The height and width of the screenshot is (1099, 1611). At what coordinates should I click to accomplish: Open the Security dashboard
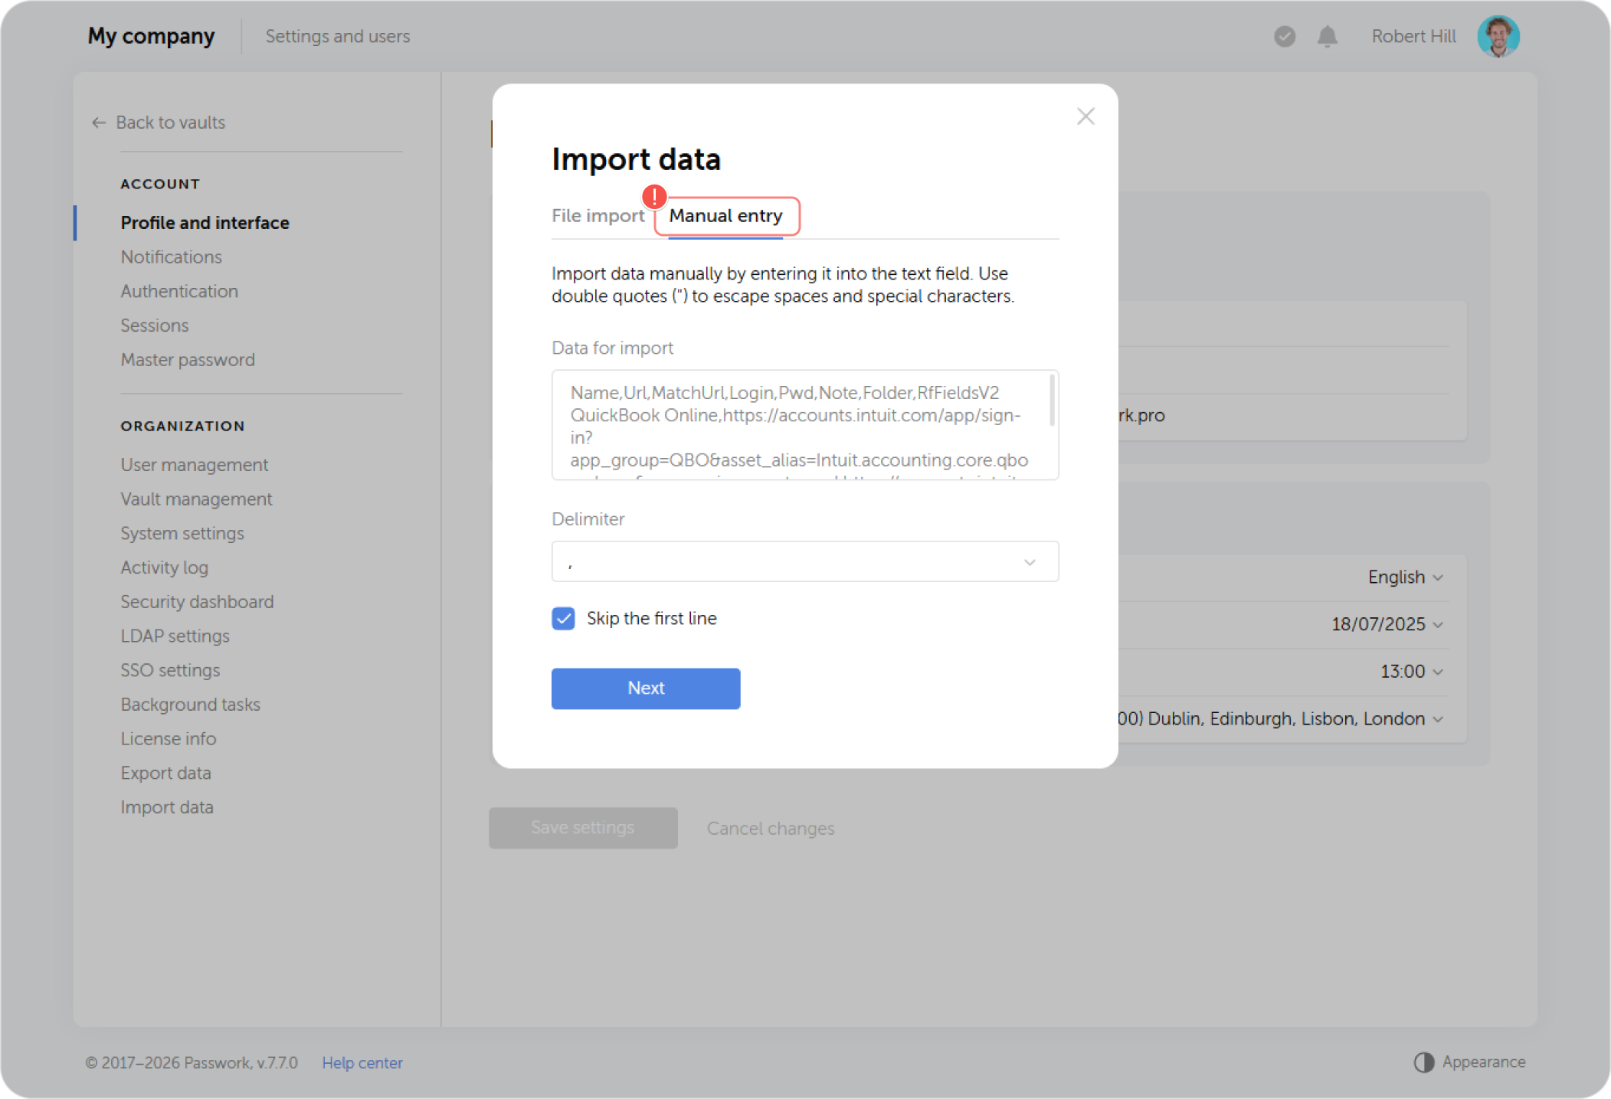(196, 602)
